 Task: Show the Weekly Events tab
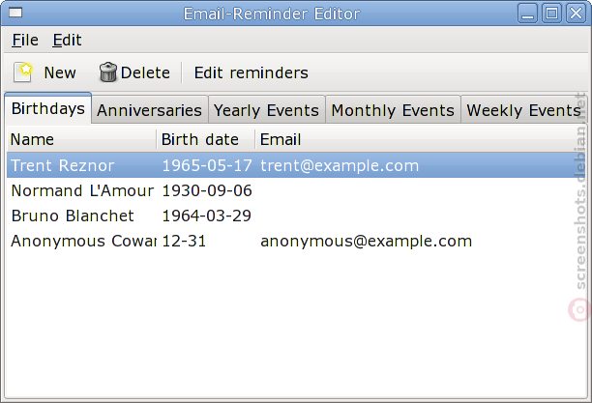click(x=523, y=110)
